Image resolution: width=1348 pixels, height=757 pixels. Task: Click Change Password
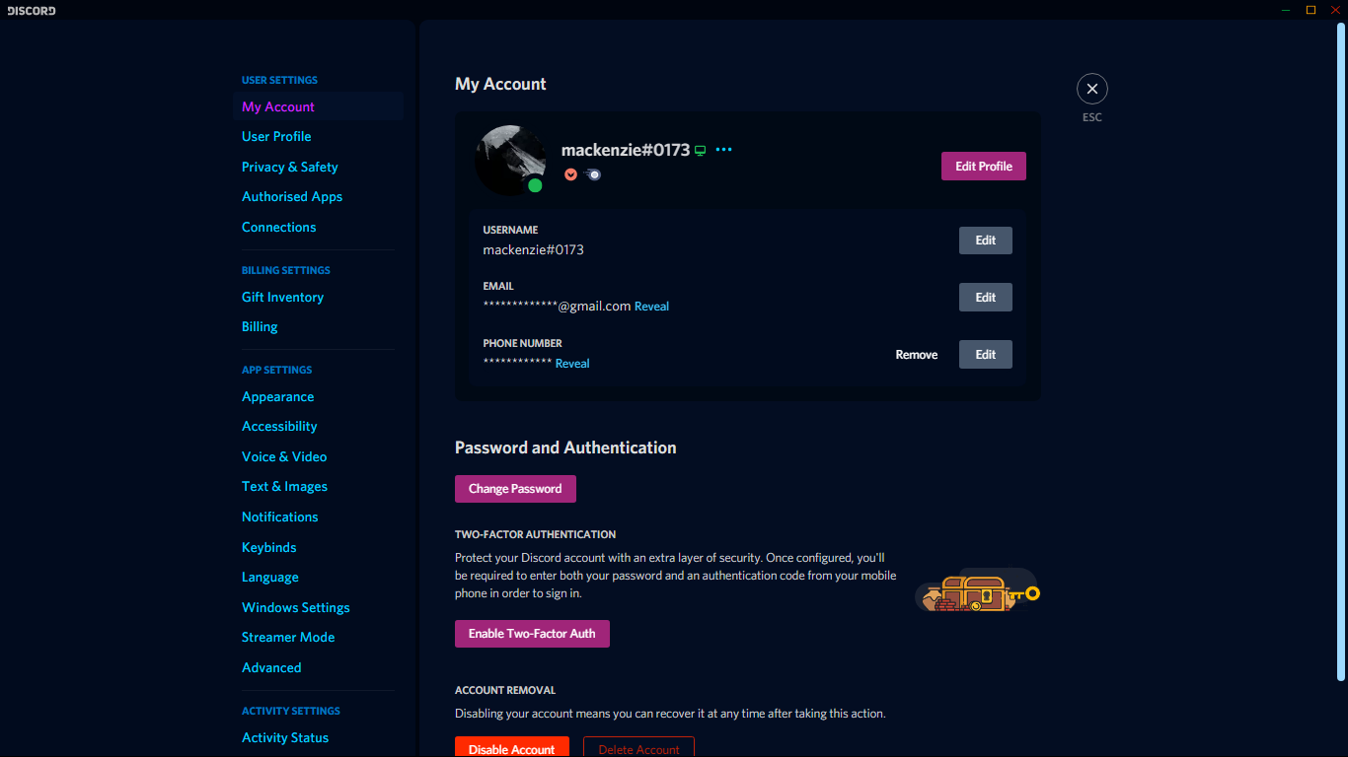515,489
